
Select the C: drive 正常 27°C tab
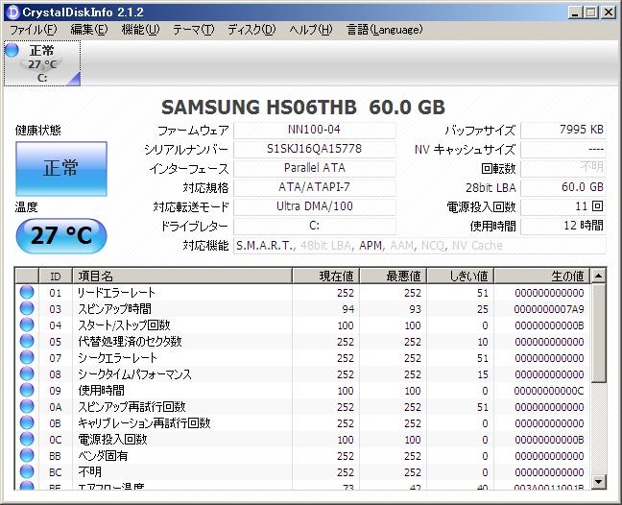[42, 63]
